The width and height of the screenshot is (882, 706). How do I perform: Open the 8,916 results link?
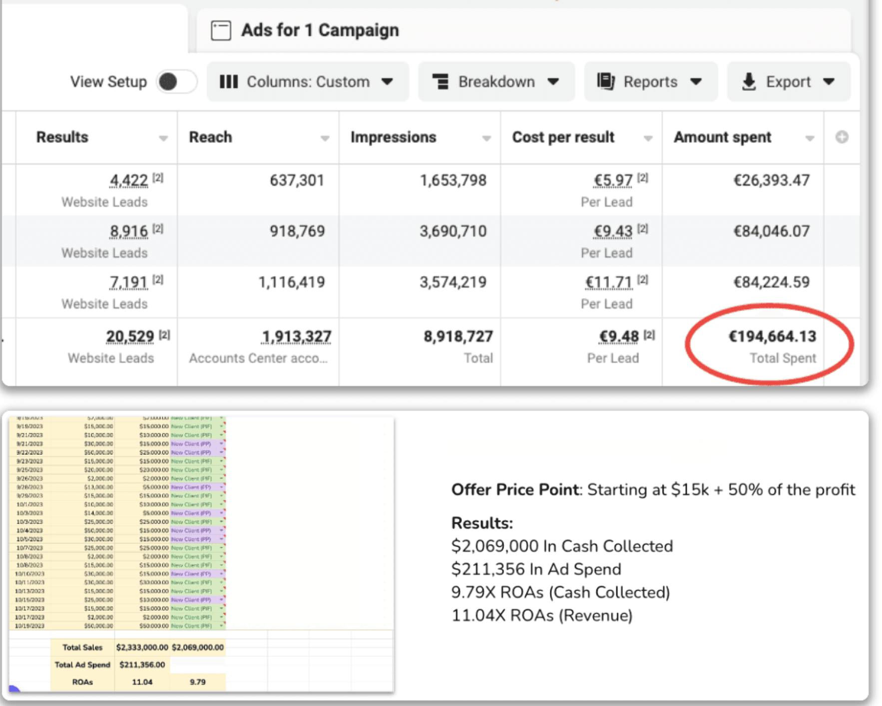129,231
